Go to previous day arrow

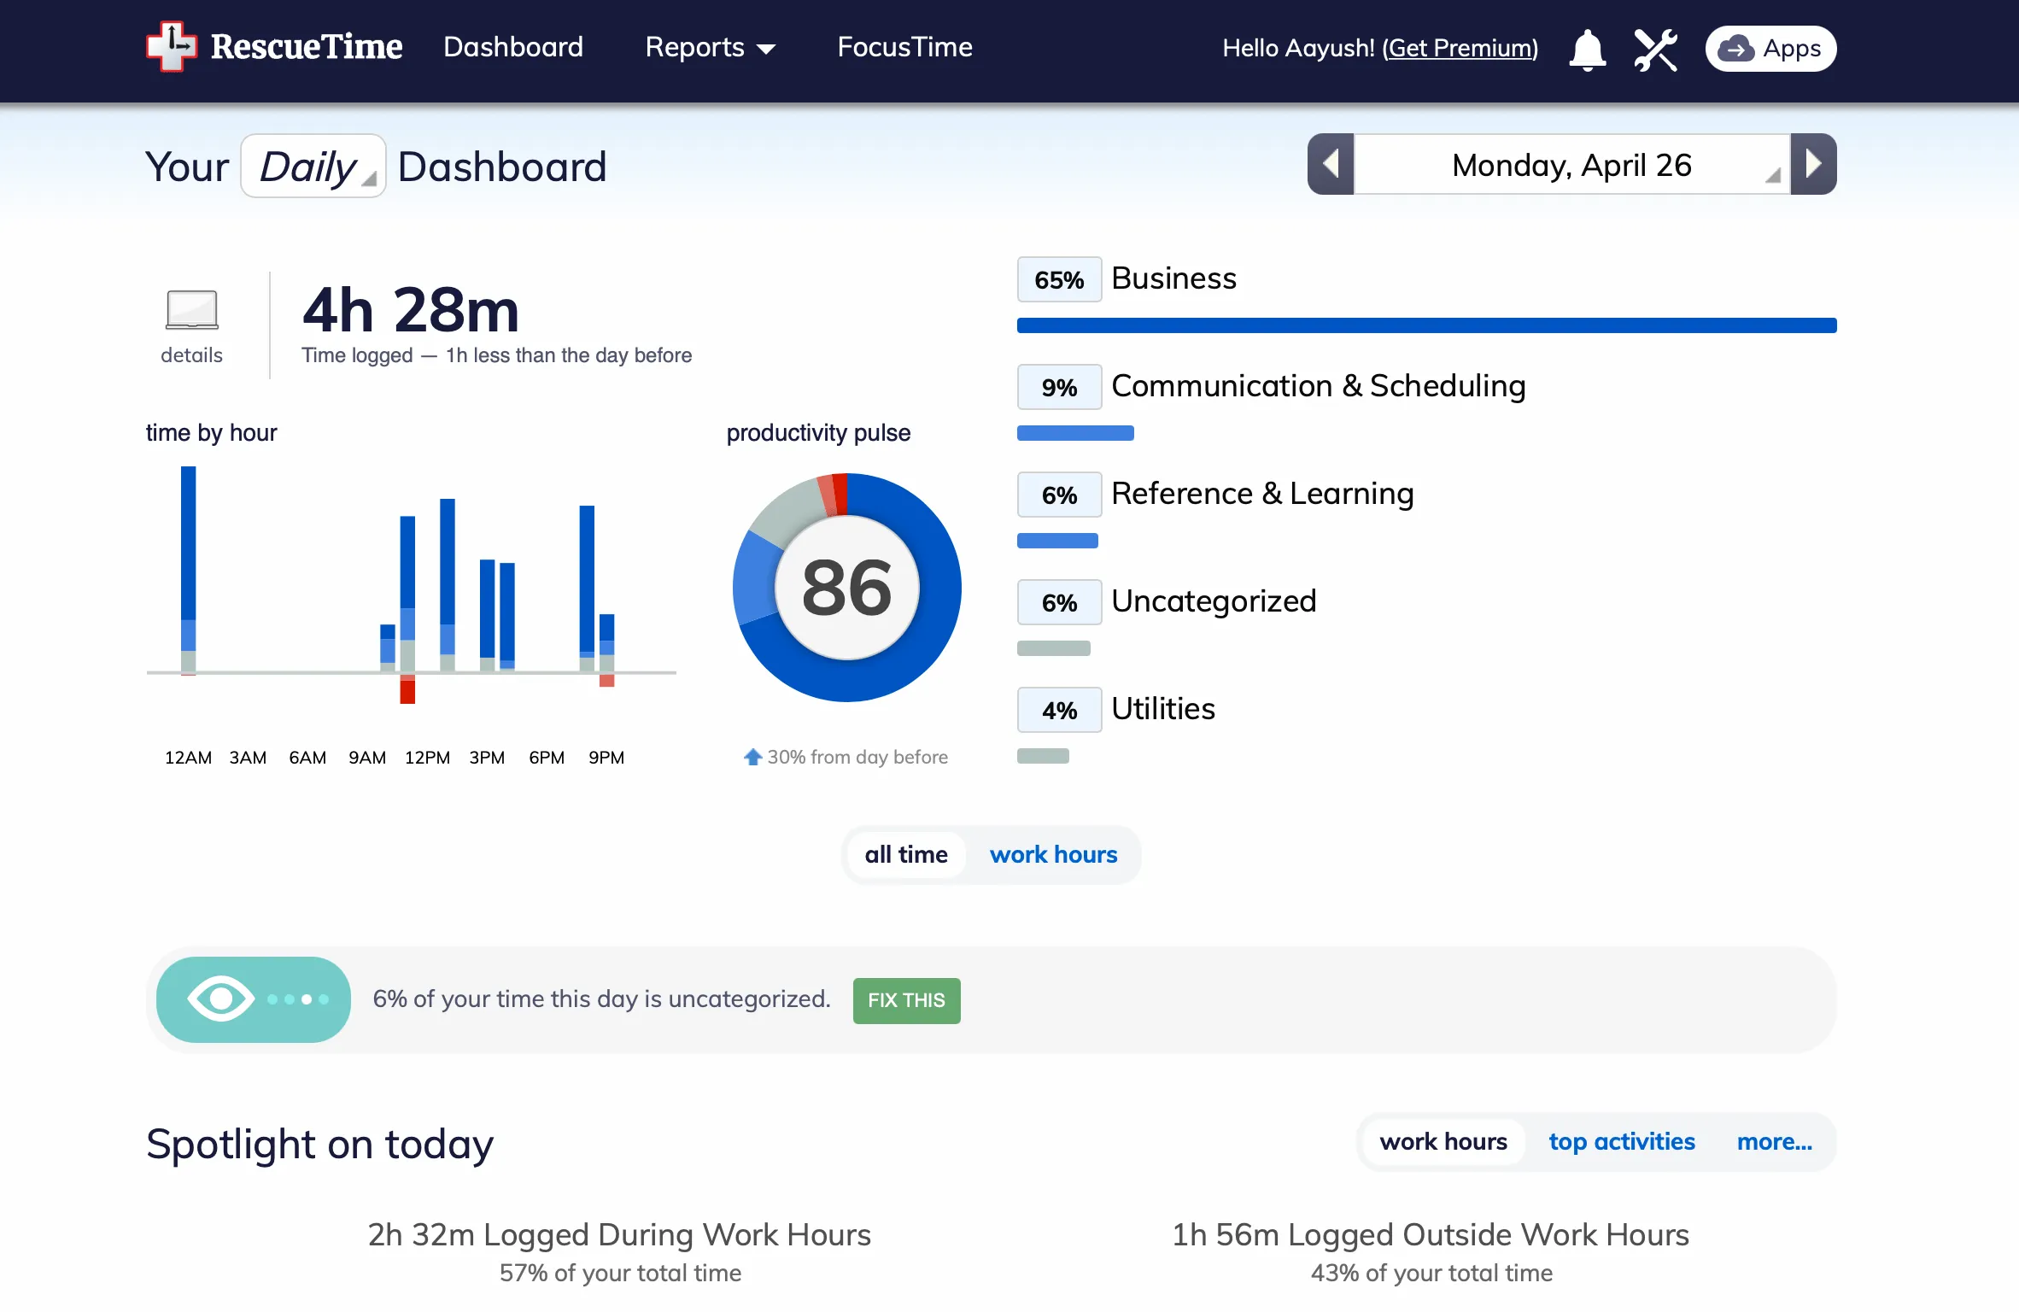click(1331, 164)
